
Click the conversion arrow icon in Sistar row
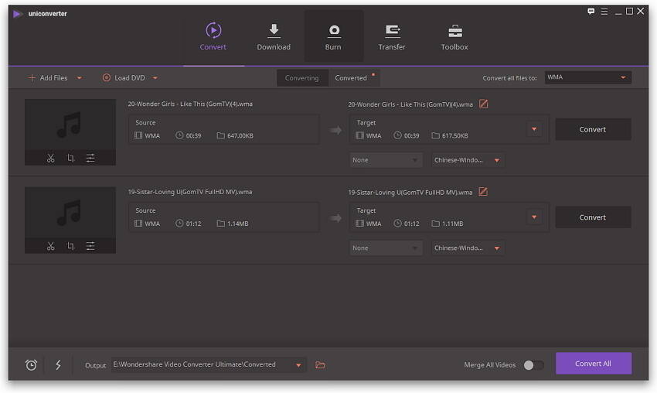tap(335, 218)
